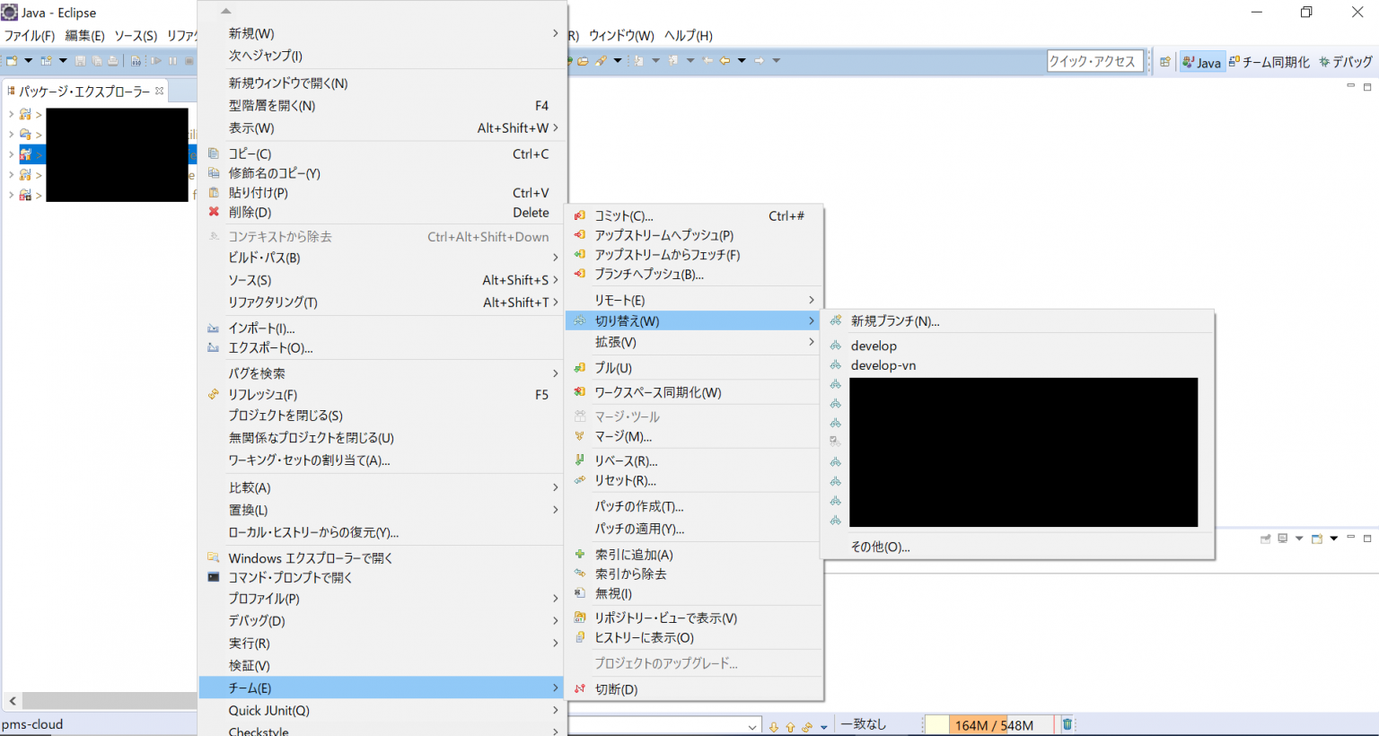Click the Open Perspective icon beside Java

(x=1167, y=62)
